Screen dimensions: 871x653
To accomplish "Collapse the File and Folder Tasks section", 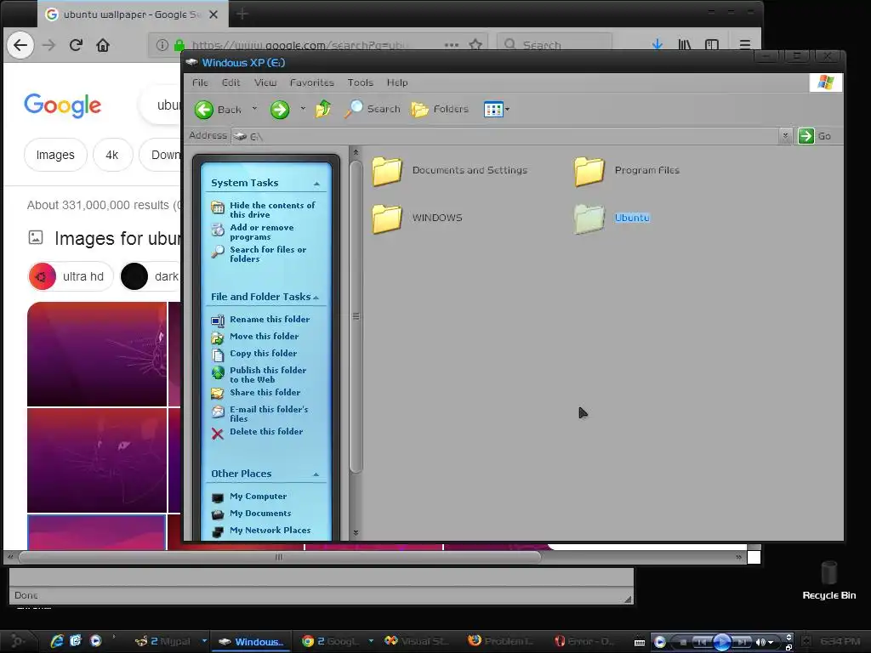I will point(316,298).
